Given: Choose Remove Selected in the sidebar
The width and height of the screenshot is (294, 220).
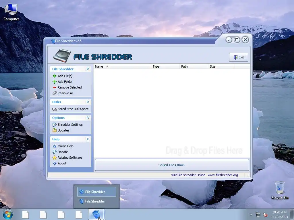Looking at the screenshot, I should point(69,87).
